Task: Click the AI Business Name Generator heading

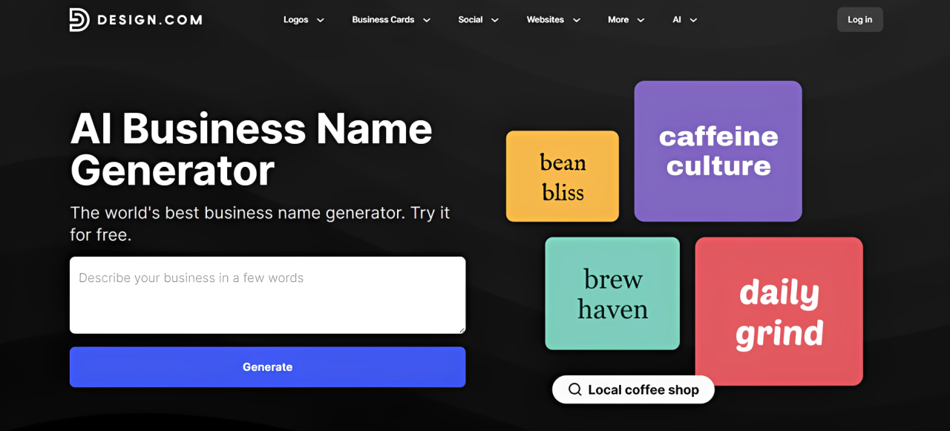Action: coord(251,149)
